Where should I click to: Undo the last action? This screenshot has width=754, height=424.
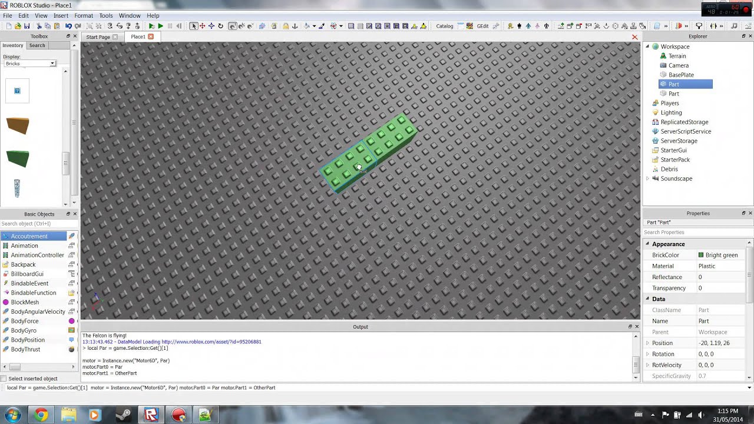(x=68, y=26)
